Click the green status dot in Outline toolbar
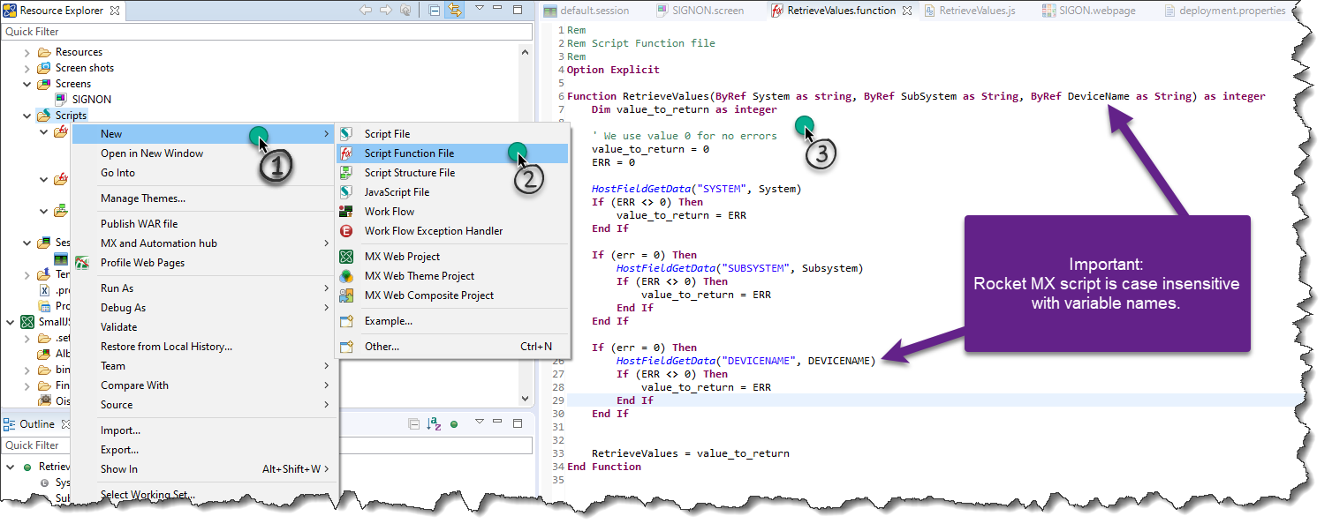 456,424
